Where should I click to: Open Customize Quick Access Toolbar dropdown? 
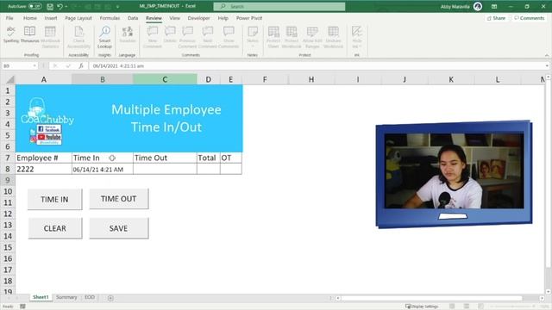tap(117, 7)
